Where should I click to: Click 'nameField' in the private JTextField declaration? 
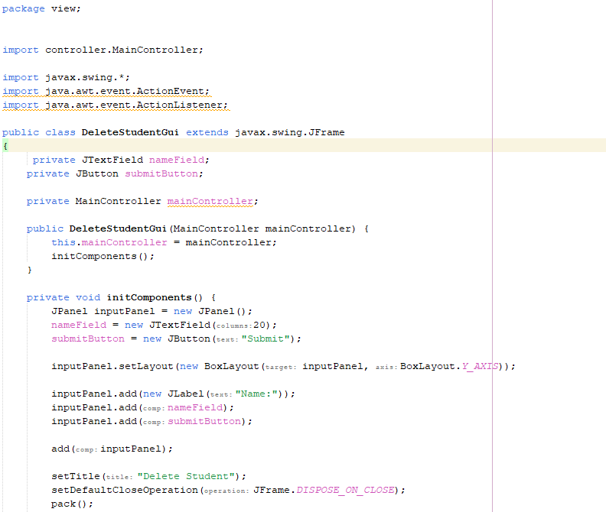[177, 160]
